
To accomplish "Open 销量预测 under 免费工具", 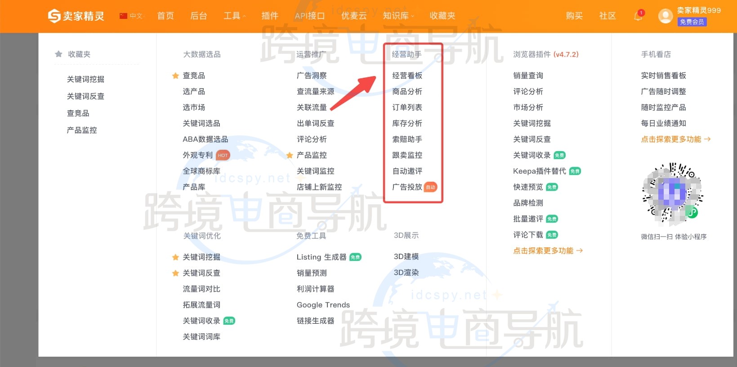I will pos(312,273).
